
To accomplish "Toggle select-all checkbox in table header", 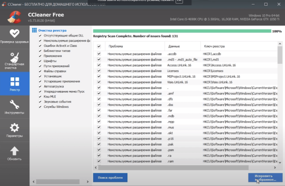I will click(x=99, y=46).
